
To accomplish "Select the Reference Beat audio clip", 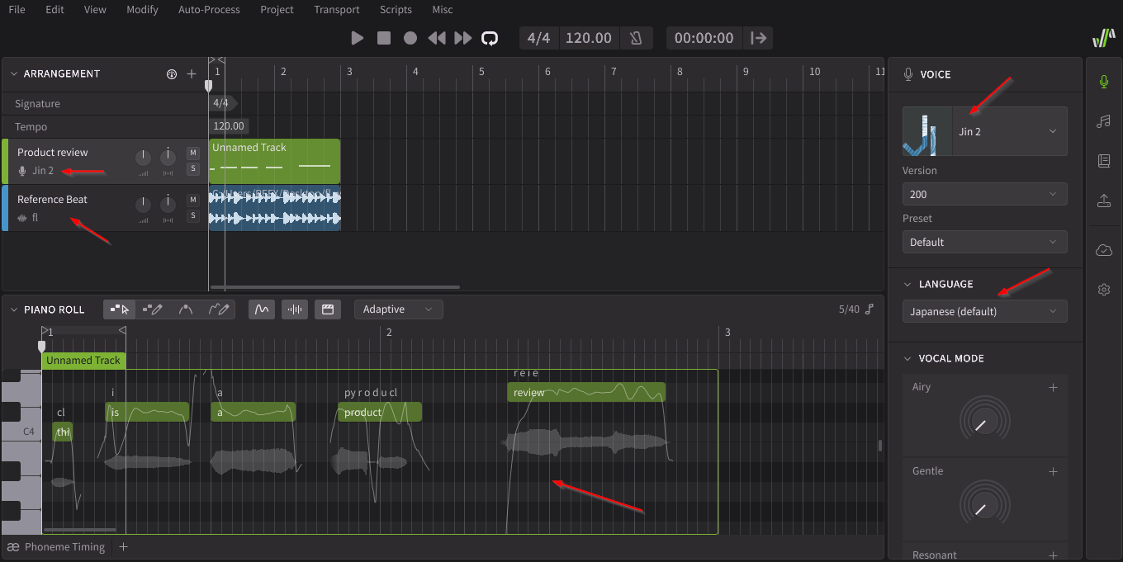I will coord(274,208).
